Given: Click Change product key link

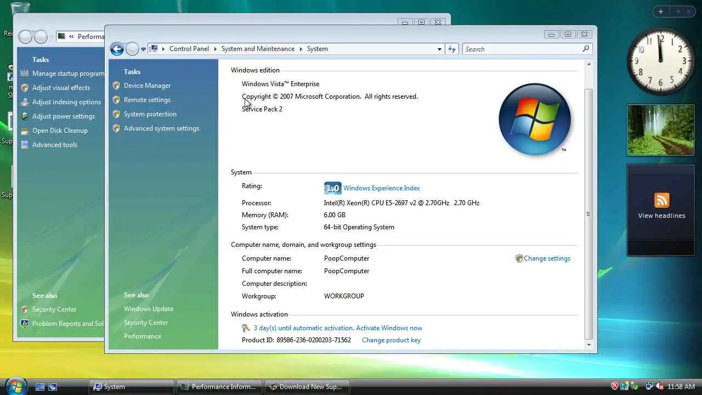Looking at the screenshot, I should pos(391,340).
